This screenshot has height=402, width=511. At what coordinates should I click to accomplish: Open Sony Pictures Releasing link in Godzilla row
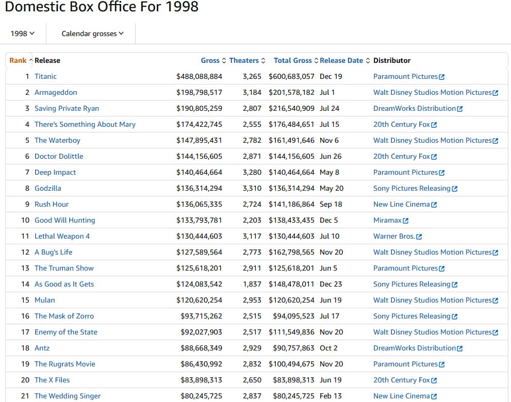click(x=412, y=188)
